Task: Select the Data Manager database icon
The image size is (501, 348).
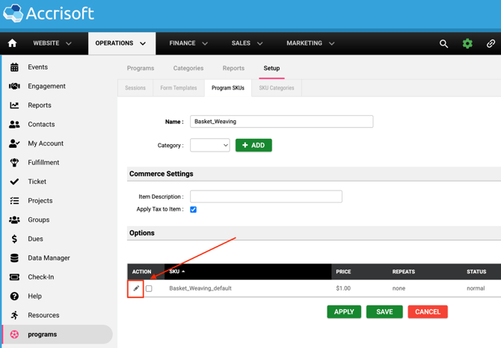Action: (x=14, y=258)
